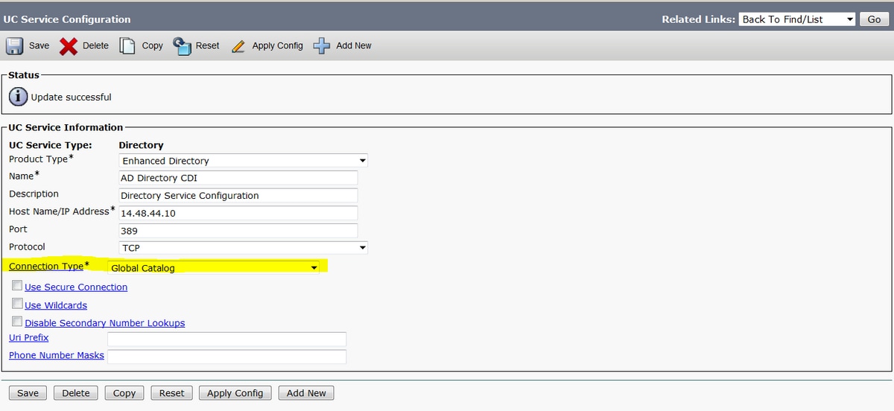Click the bottom Save button

coord(28,393)
